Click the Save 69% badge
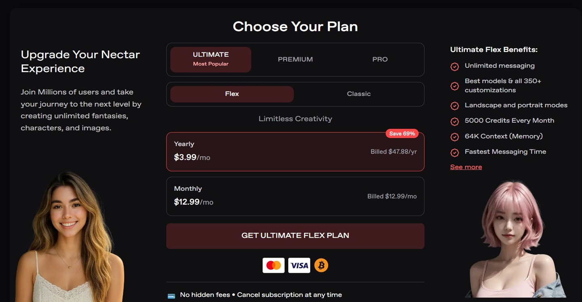Image resolution: width=582 pixels, height=302 pixels. coord(402,133)
